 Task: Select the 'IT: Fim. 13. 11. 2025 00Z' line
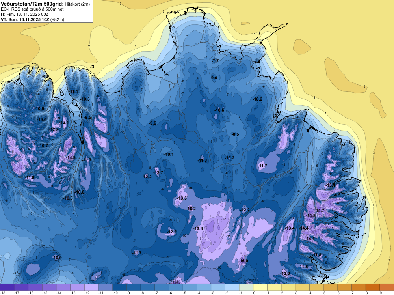pos(24,14)
